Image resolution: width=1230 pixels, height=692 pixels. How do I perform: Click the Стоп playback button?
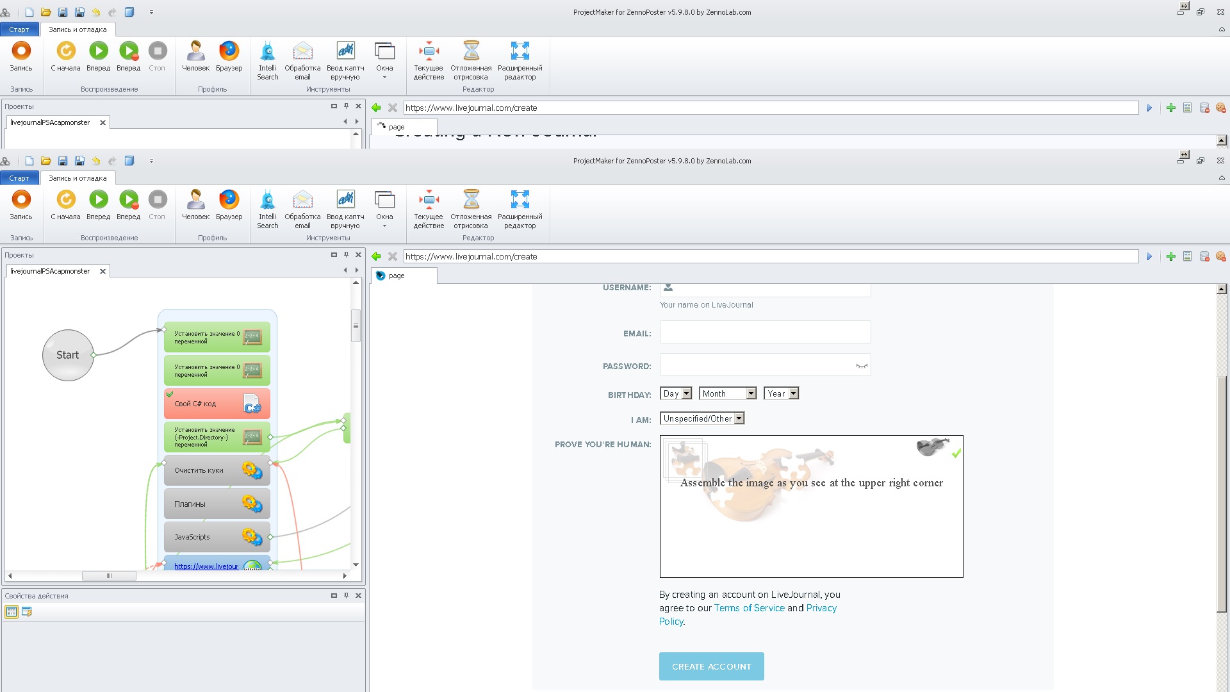[157, 199]
